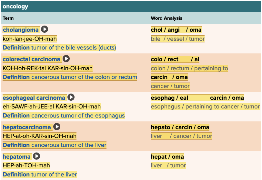Click definition about colon or rectum tumor
This screenshot has height=180, width=262.
(70, 77)
